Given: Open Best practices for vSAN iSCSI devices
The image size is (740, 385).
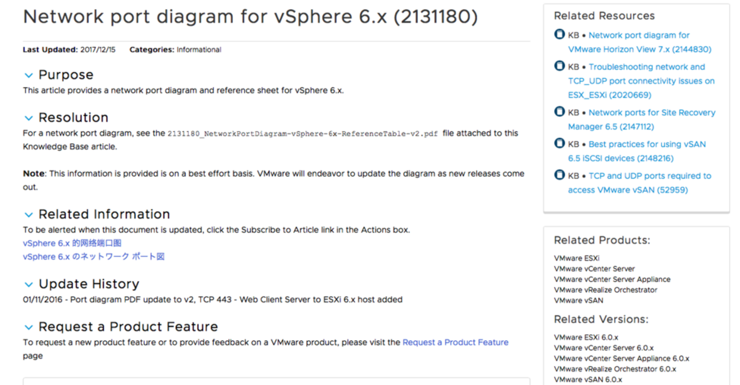Looking at the screenshot, I should click(636, 151).
